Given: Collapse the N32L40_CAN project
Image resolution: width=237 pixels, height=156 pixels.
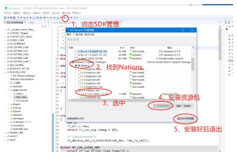Looking at the screenshot, I should (5, 72).
